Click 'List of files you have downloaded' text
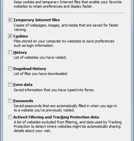The height and width of the screenshot is (141, 134). [41, 74]
